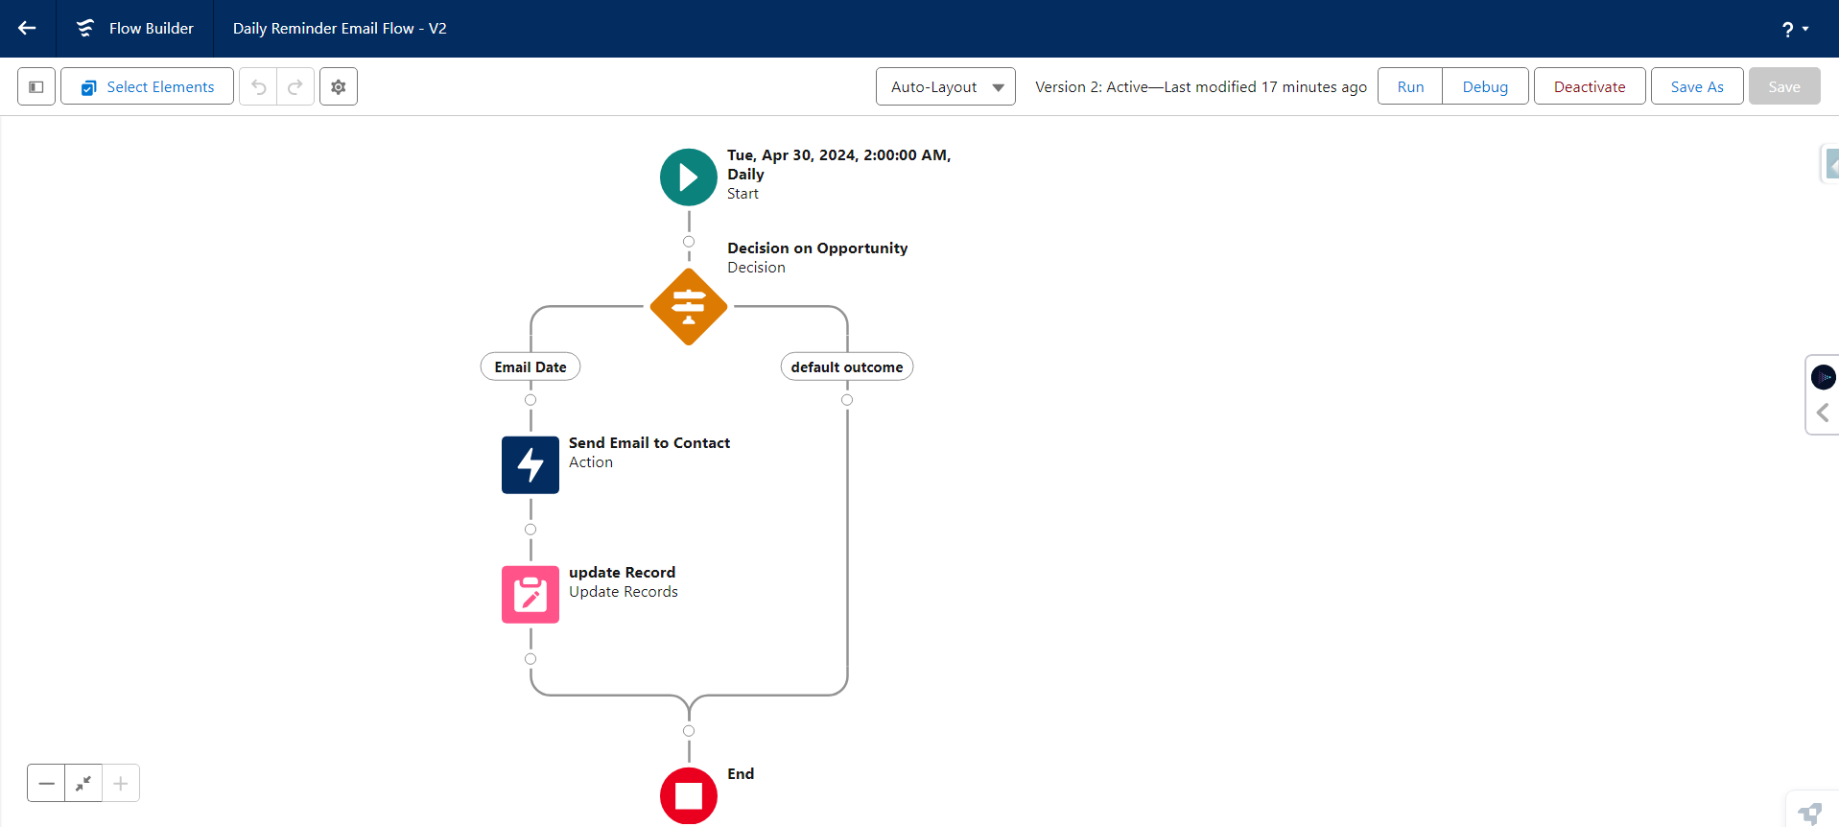The height and width of the screenshot is (827, 1839).
Task: Deactivate the active flow version
Action: pyautogui.click(x=1589, y=86)
